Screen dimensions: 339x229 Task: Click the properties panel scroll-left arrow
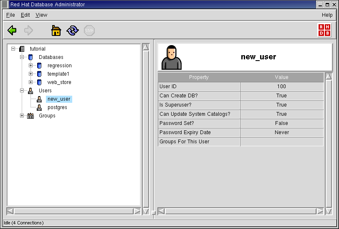tap(161, 211)
